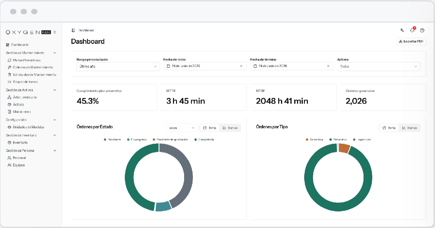Switch Órdenes por Tipo to Torta view
Viewport: 435px width, 228px height.
pos(389,128)
